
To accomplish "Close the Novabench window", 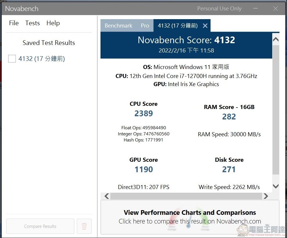I will pos(275,9).
